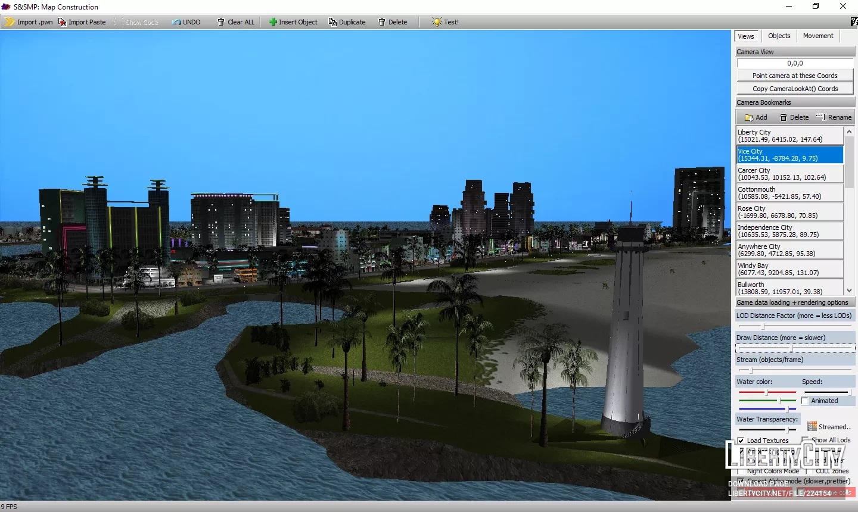Enable the Night Colors Mode checkbox
This screenshot has width=858, height=512.
click(x=741, y=471)
